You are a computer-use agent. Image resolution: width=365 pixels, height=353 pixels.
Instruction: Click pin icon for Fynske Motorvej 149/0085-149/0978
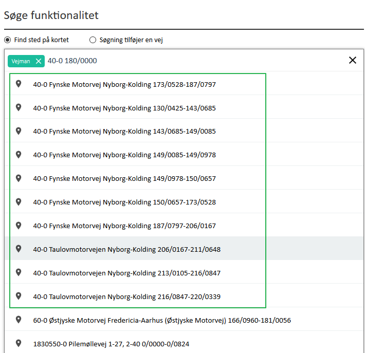tap(19, 155)
